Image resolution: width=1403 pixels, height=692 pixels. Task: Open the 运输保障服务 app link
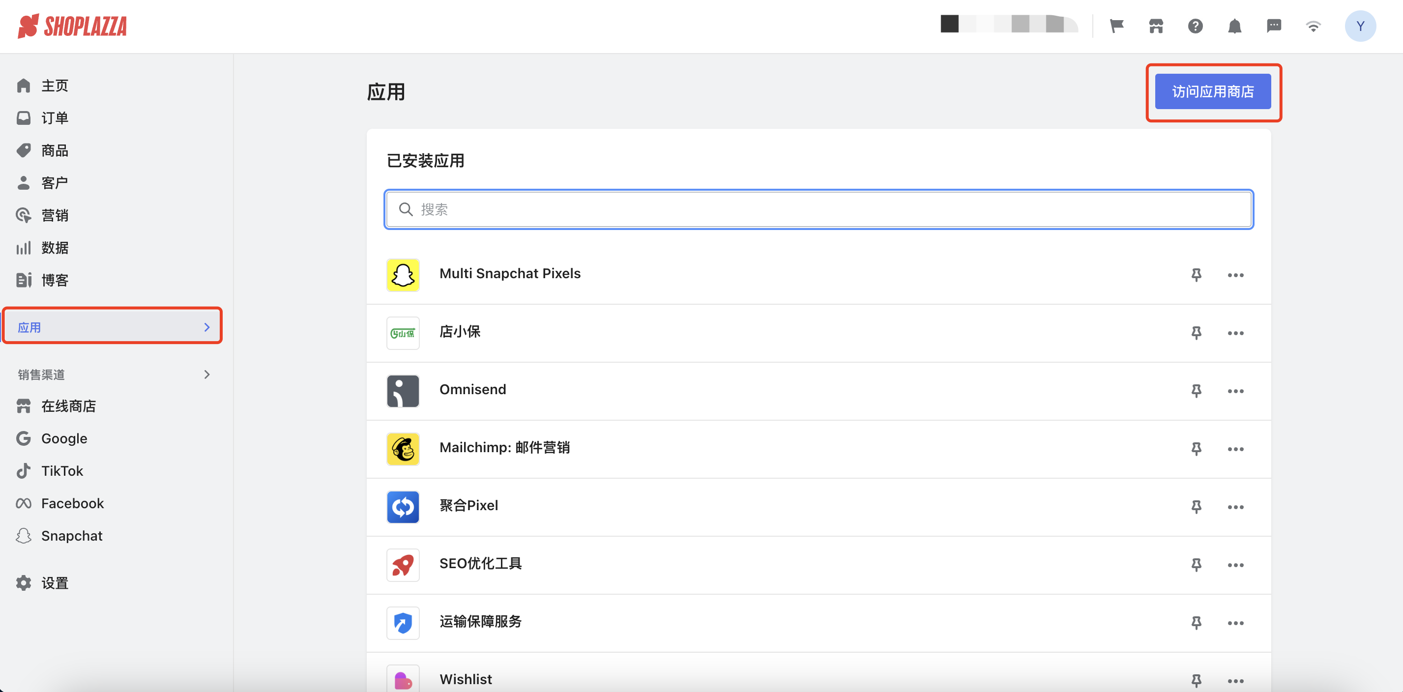coord(480,621)
